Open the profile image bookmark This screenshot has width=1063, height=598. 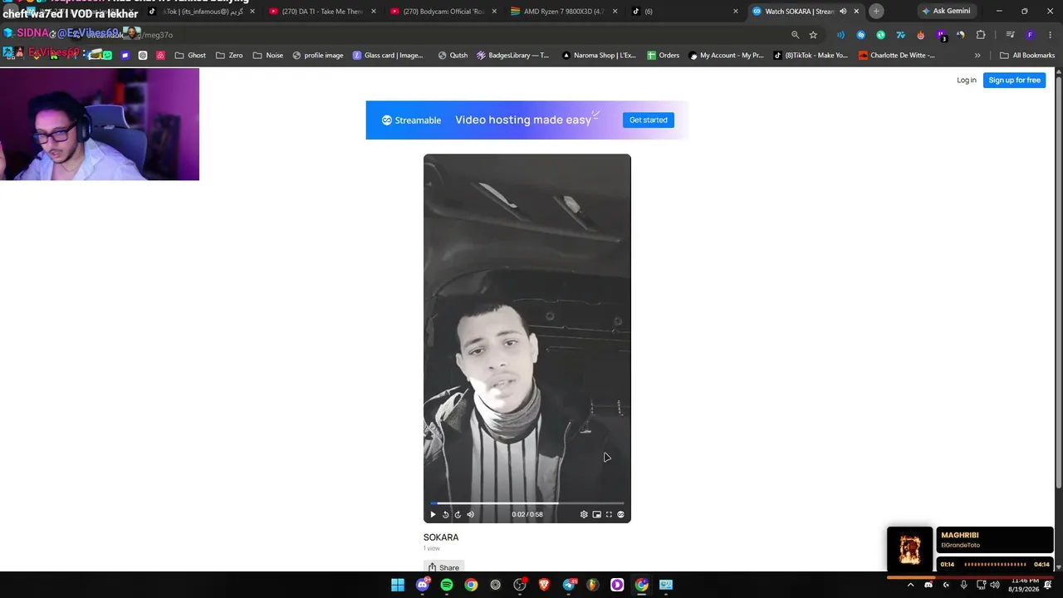tap(317, 56)
